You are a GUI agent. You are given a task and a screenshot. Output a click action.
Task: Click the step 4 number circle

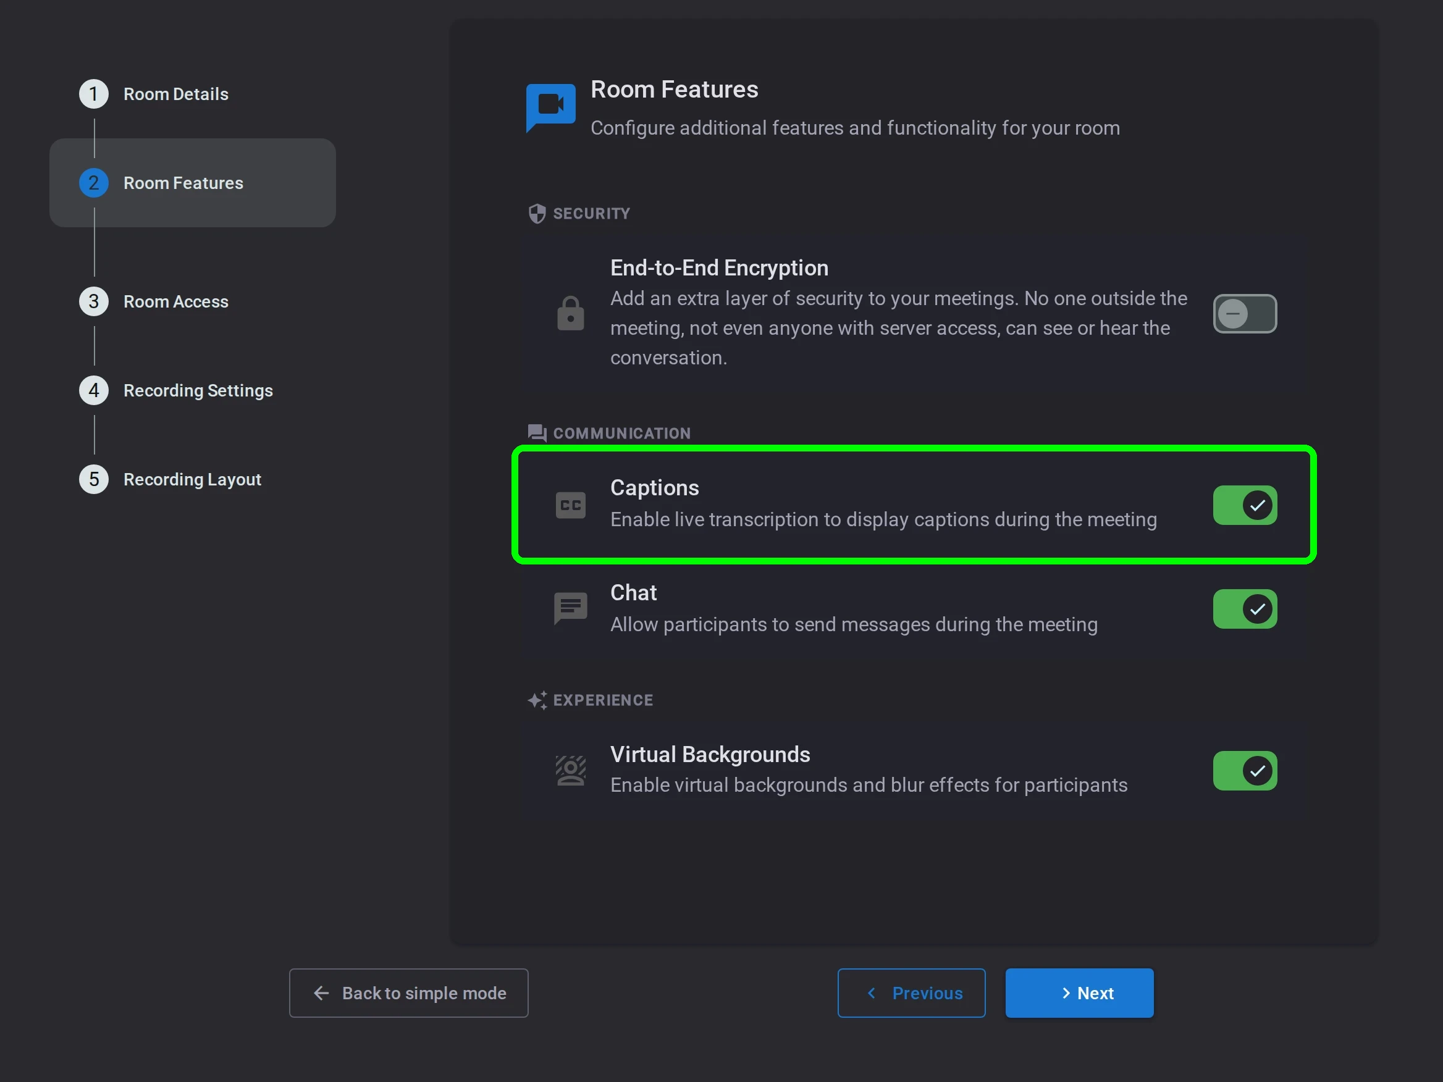point(94,390)
